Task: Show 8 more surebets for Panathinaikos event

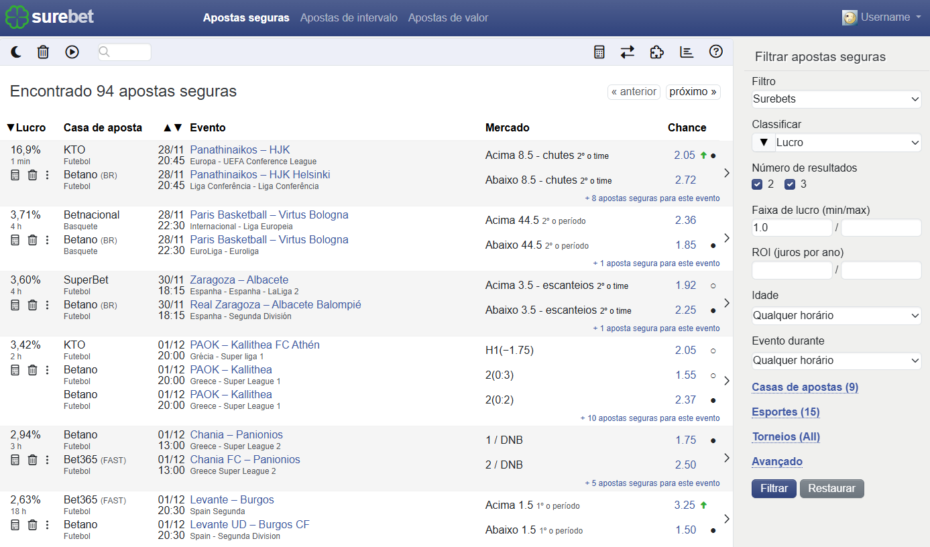Action: 652,198
